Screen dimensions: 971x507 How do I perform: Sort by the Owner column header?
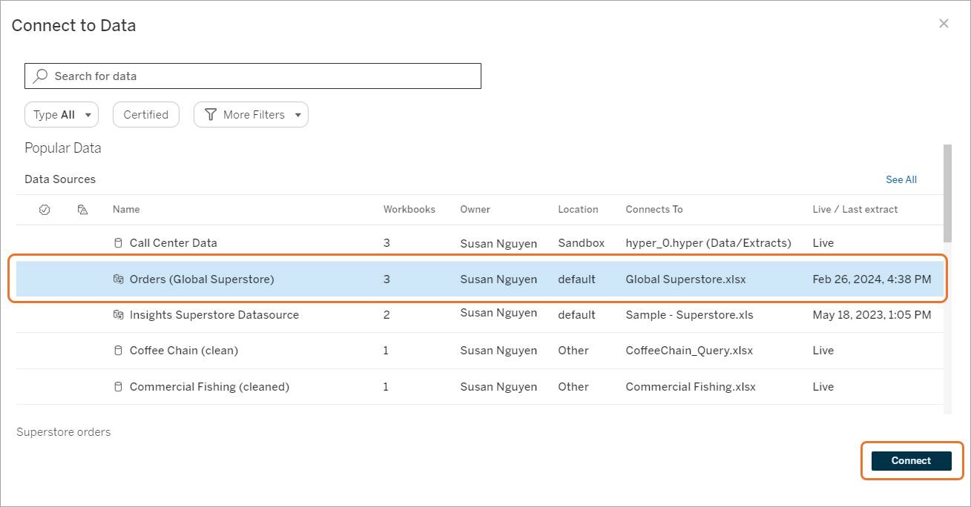click(475, 210)
